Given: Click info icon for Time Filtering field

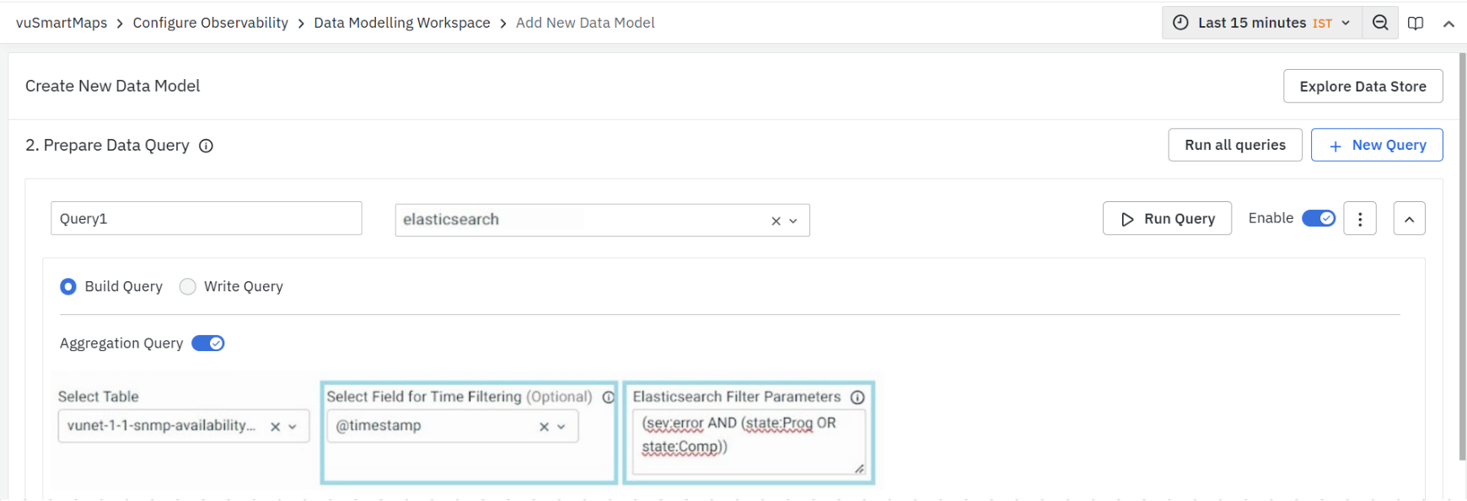Looking at the screenshot, I should (x=608, y=397).
